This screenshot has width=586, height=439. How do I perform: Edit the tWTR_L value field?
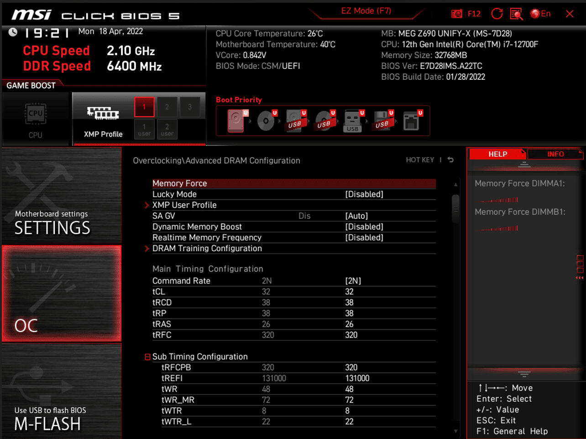(349, 422)
